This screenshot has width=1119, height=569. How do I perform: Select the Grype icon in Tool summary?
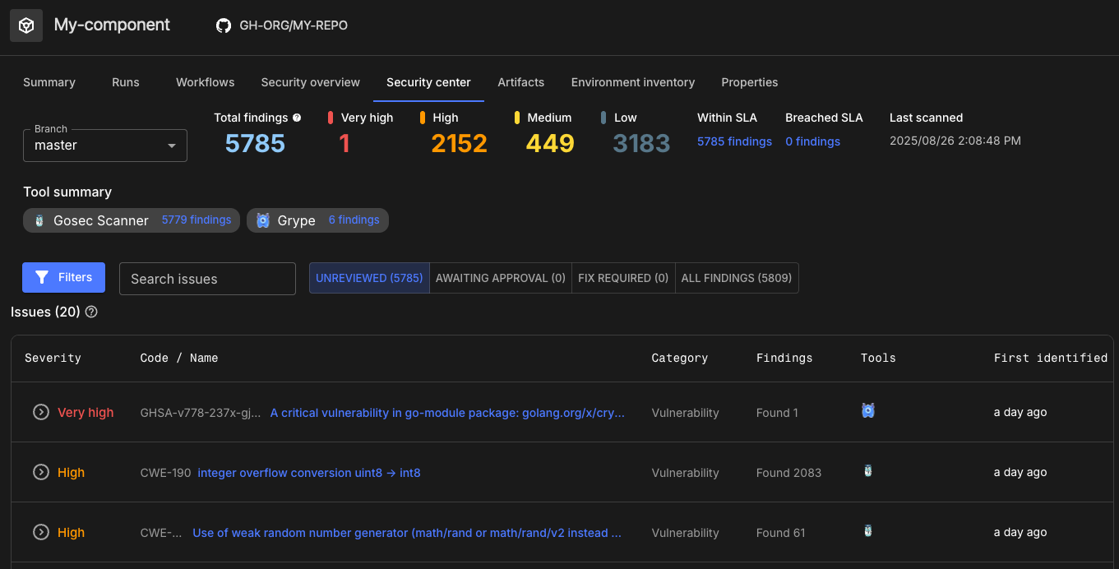point(262,220)
